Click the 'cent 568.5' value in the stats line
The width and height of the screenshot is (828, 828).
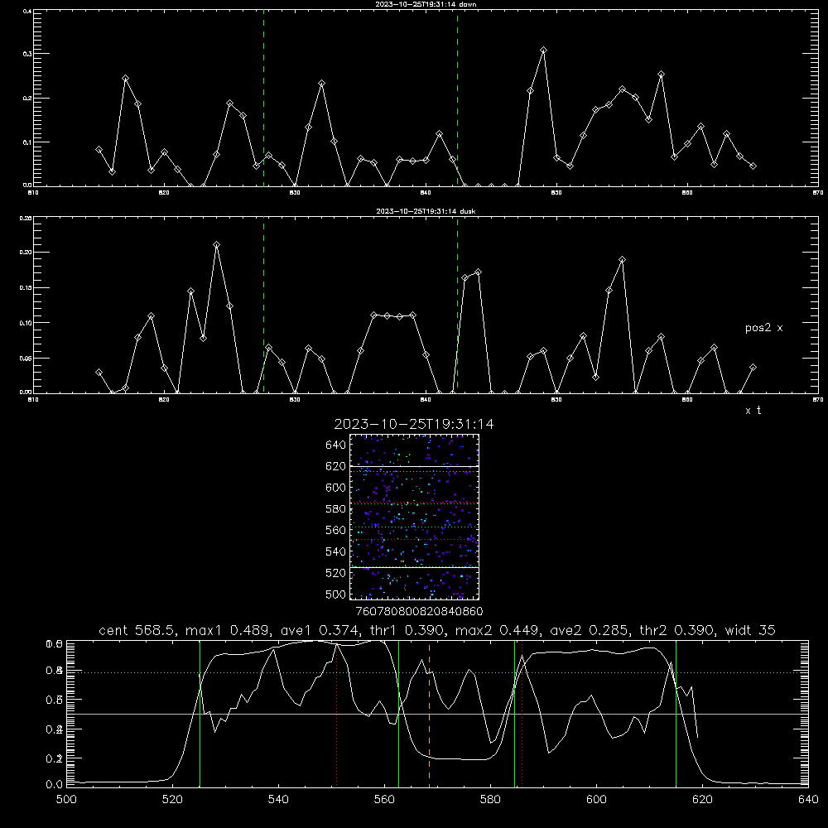137,630
